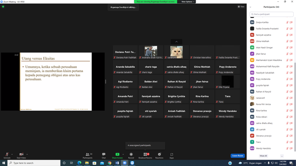Click Intan Nauli Siregar's muted microphone icon
The width and height of the screenshot is (296, 166).
point(287,47)
